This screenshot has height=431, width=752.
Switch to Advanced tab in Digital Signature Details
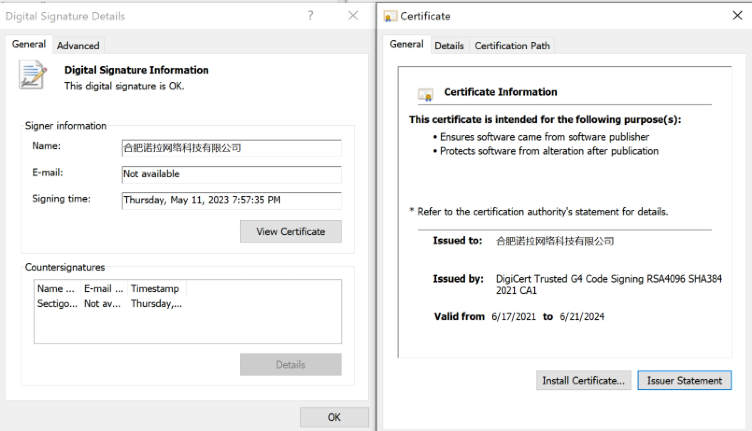point(78,46)
